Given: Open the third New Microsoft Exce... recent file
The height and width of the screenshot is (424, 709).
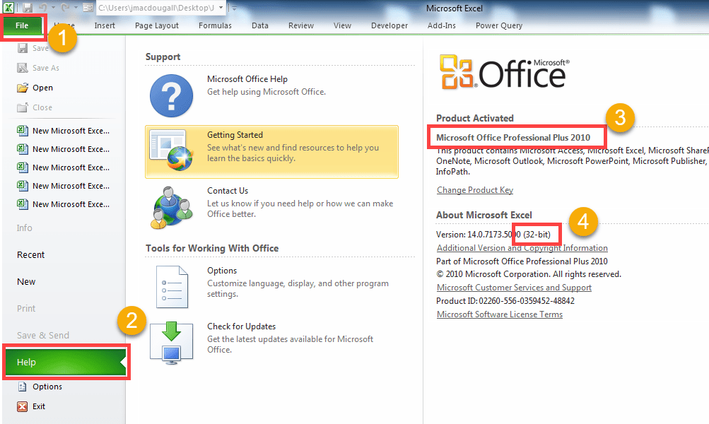Looking at the screenshot, I should (x=64, y=167).
